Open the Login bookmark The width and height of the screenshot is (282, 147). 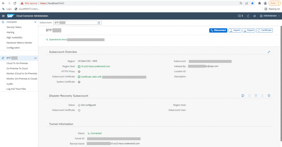(x=7, y=9)
